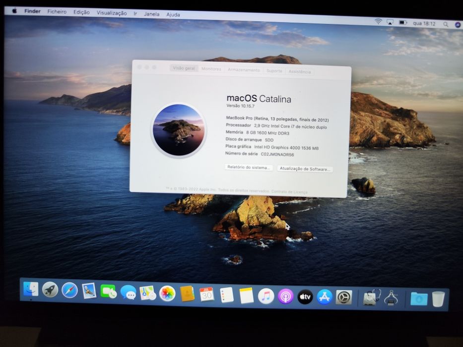This screenshot has height=347, width=463.
Task: Click the Versão 10.15.7 text
Action: 240,106
